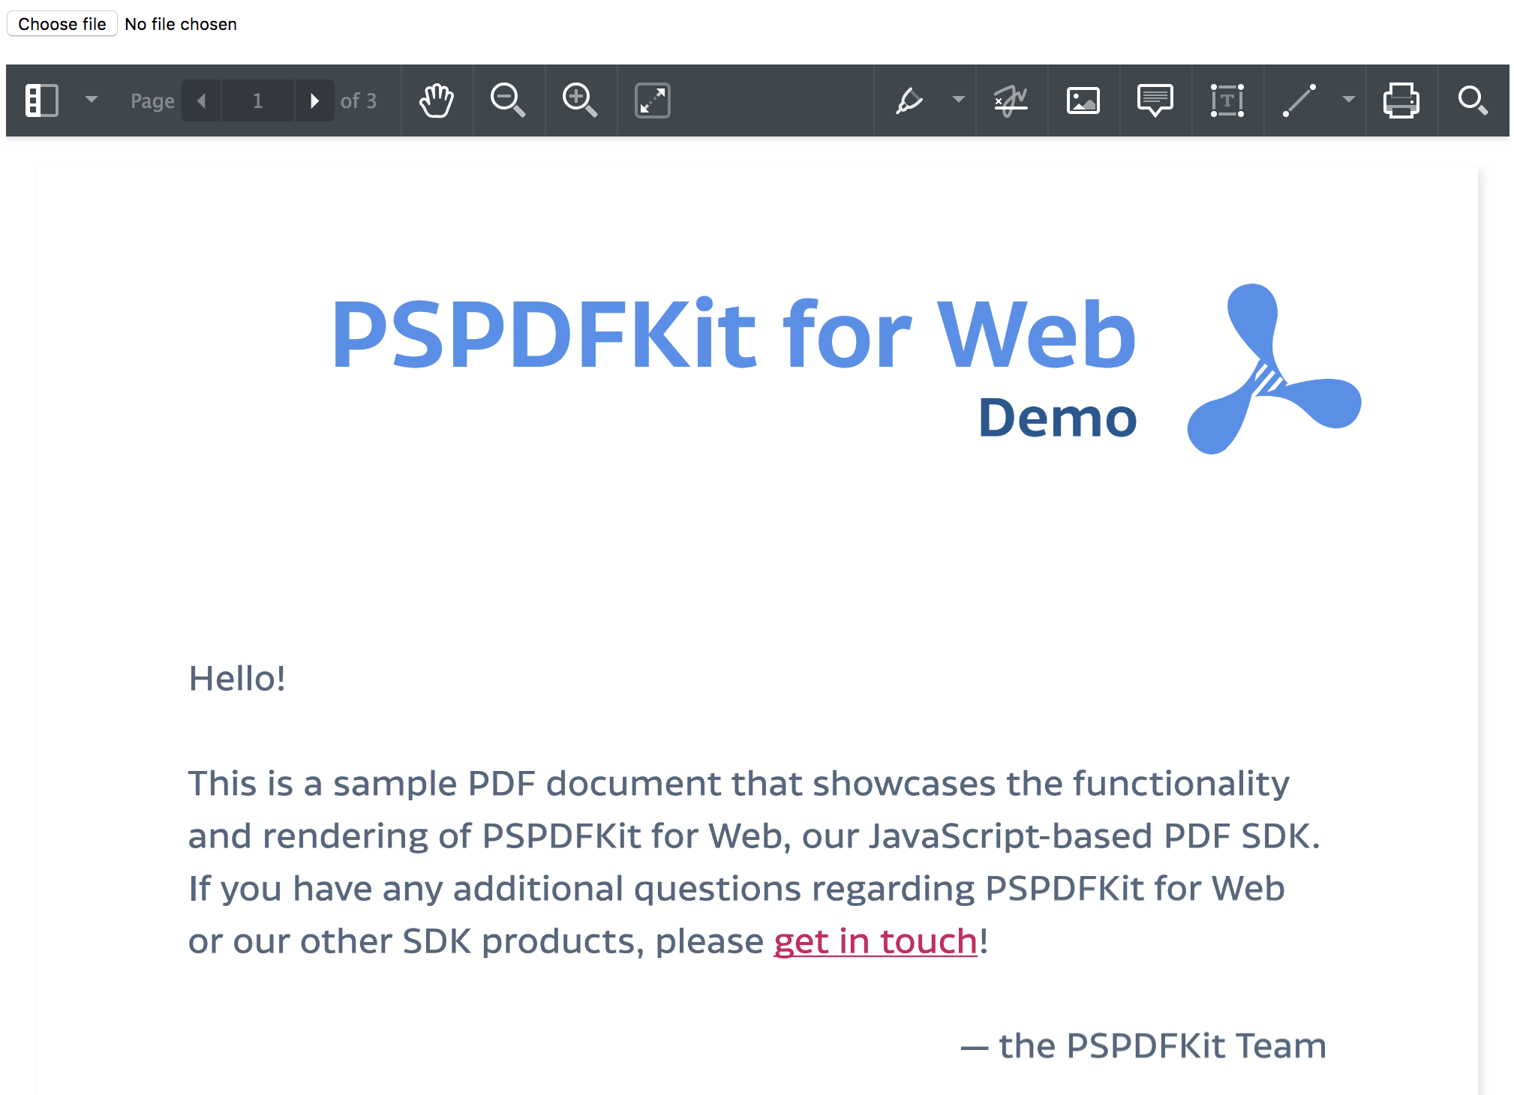
Task: Select the text annotation tool
Action: 1227,100
